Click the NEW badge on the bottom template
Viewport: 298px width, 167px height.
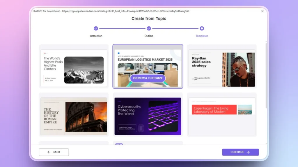pos(119,144)
